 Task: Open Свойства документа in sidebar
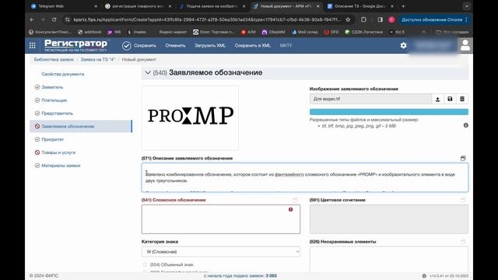pos(62,74)
